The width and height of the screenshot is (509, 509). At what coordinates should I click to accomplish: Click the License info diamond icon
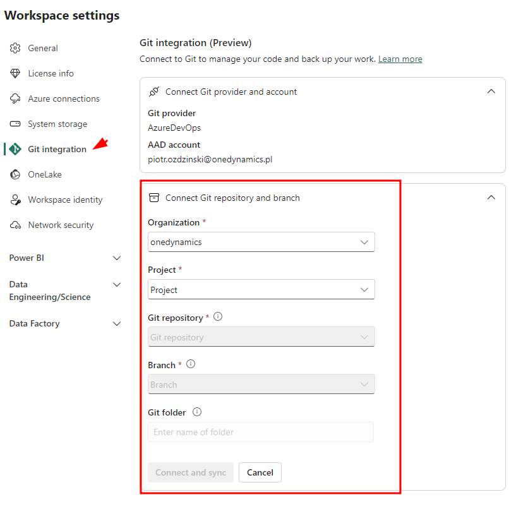pos(15,73)
